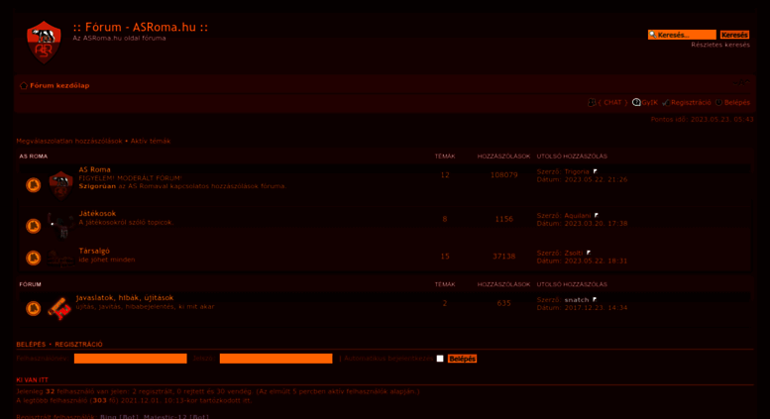This screenshot has width=770, height=419.
Task: Click the tools image of Javaslatok forum
Action: click(x=59, y=309)
